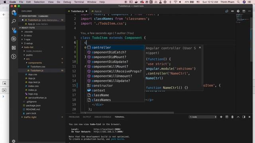Expand the traffic-light folder

pos(30,117)
